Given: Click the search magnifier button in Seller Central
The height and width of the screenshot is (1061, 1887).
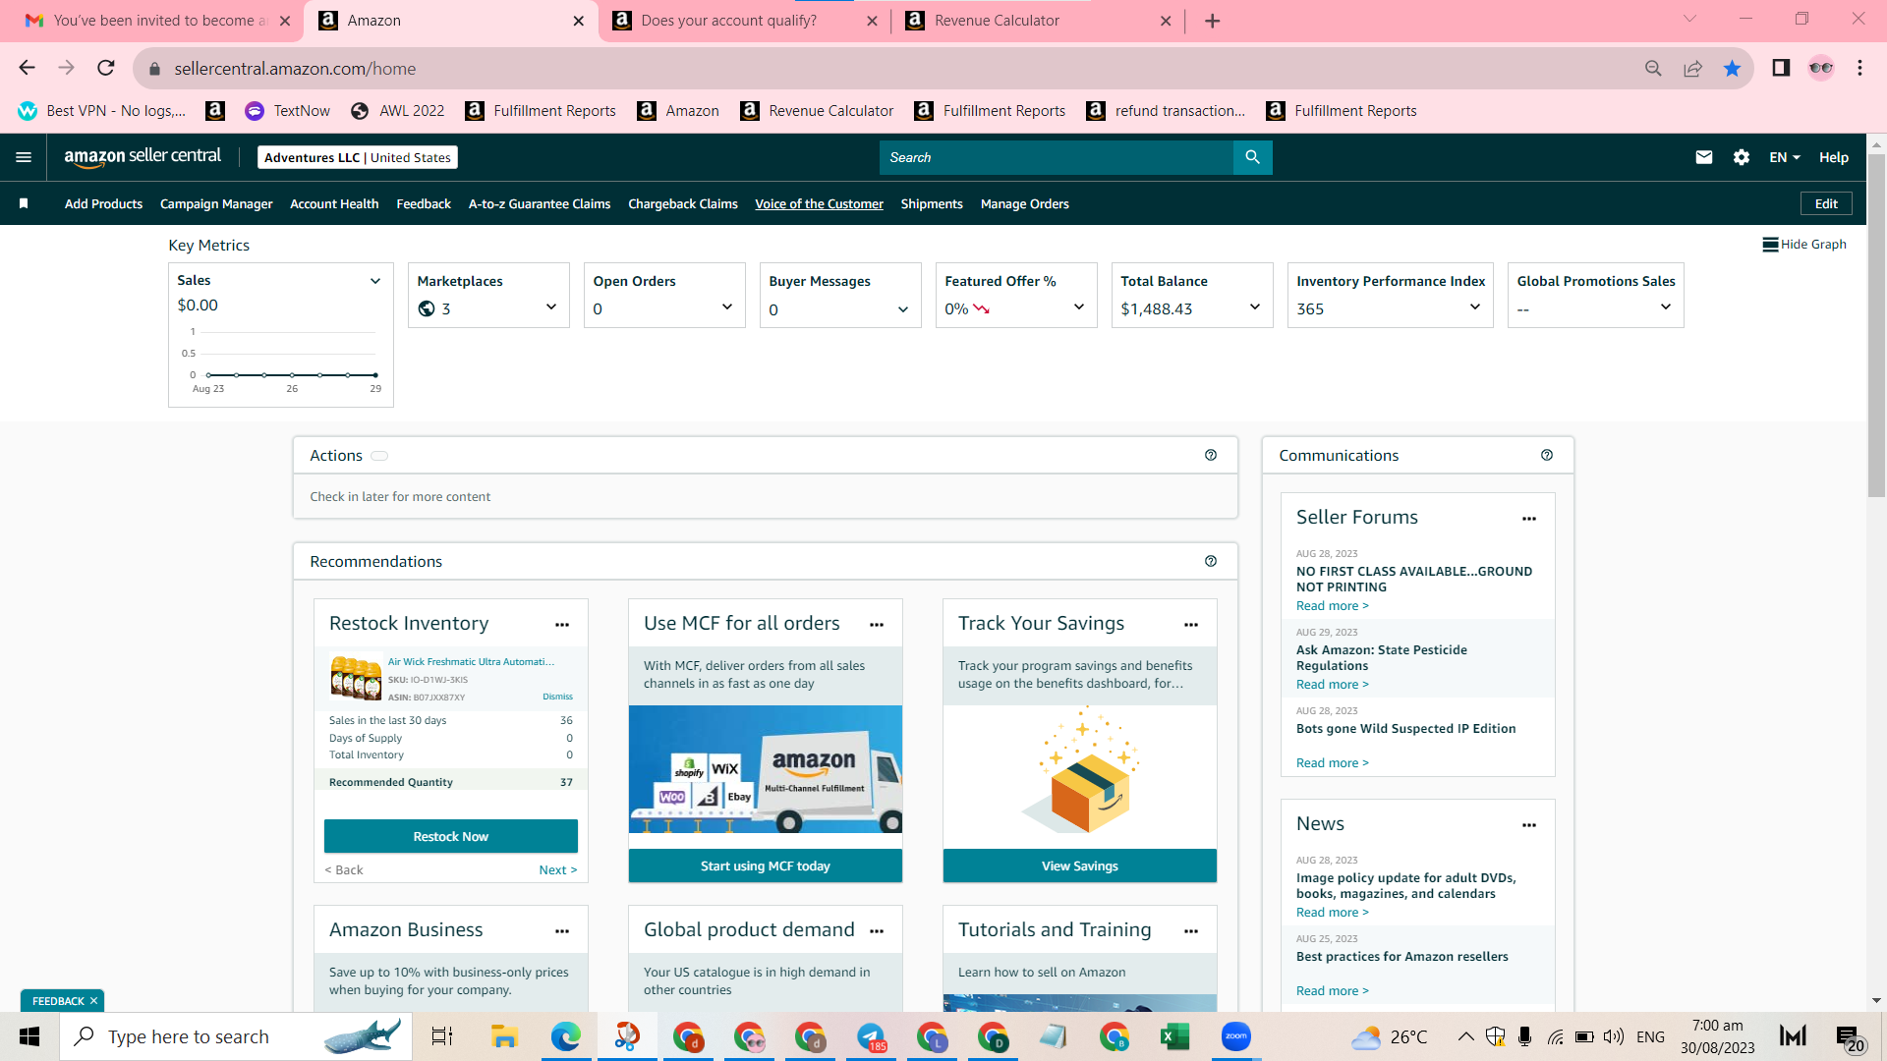Looking at the screenshot, I should click(1252, 157).
